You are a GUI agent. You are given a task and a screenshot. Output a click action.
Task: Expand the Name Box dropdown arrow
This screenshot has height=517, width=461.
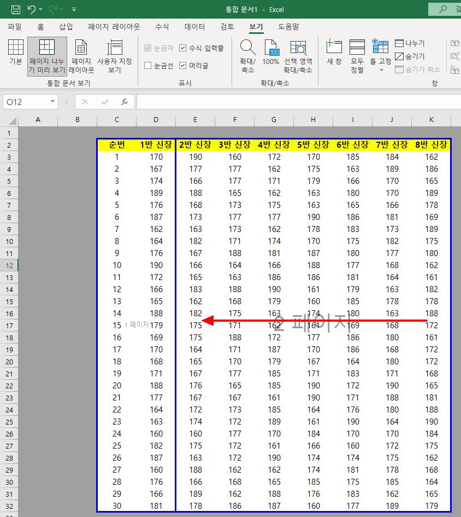click(x=52, y=102)
